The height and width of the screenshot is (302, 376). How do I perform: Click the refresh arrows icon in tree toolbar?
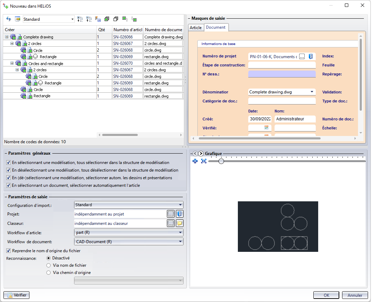point(9,19)
